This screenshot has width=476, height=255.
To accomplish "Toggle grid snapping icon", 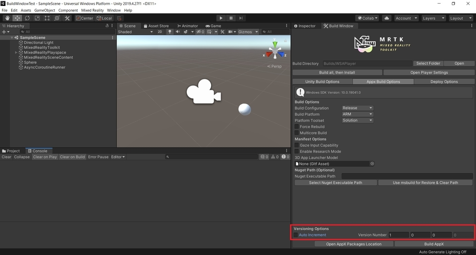I will click(x=119, y=18).
